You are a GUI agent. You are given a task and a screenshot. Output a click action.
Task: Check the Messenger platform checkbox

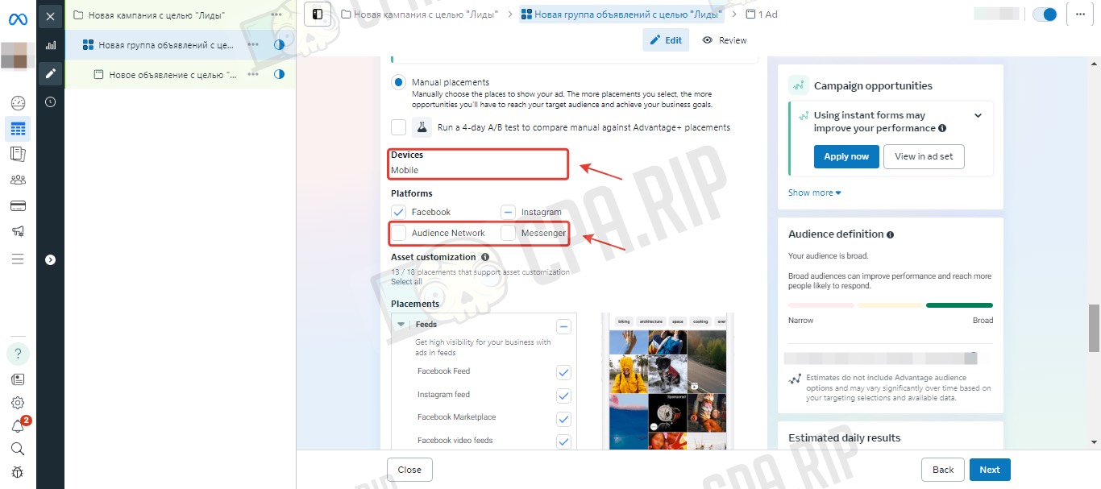508,233
